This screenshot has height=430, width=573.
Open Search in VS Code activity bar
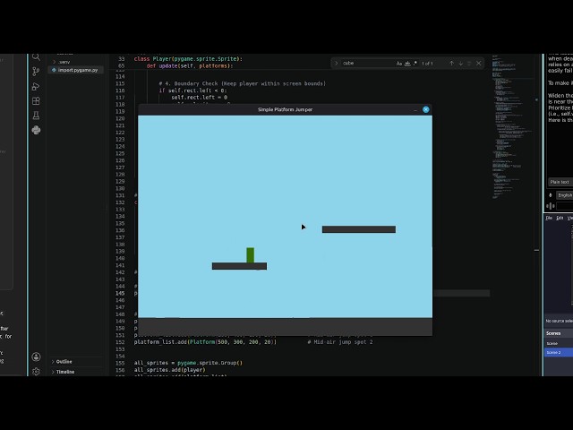(36, 56)
